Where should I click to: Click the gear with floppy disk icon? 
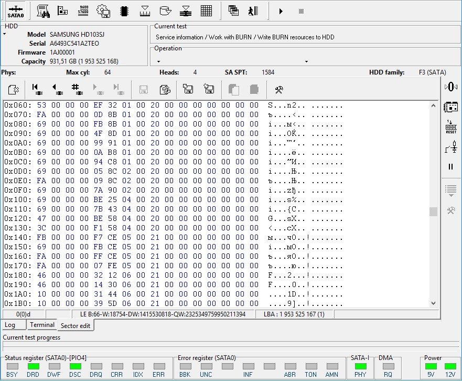(x=103, y=11)
